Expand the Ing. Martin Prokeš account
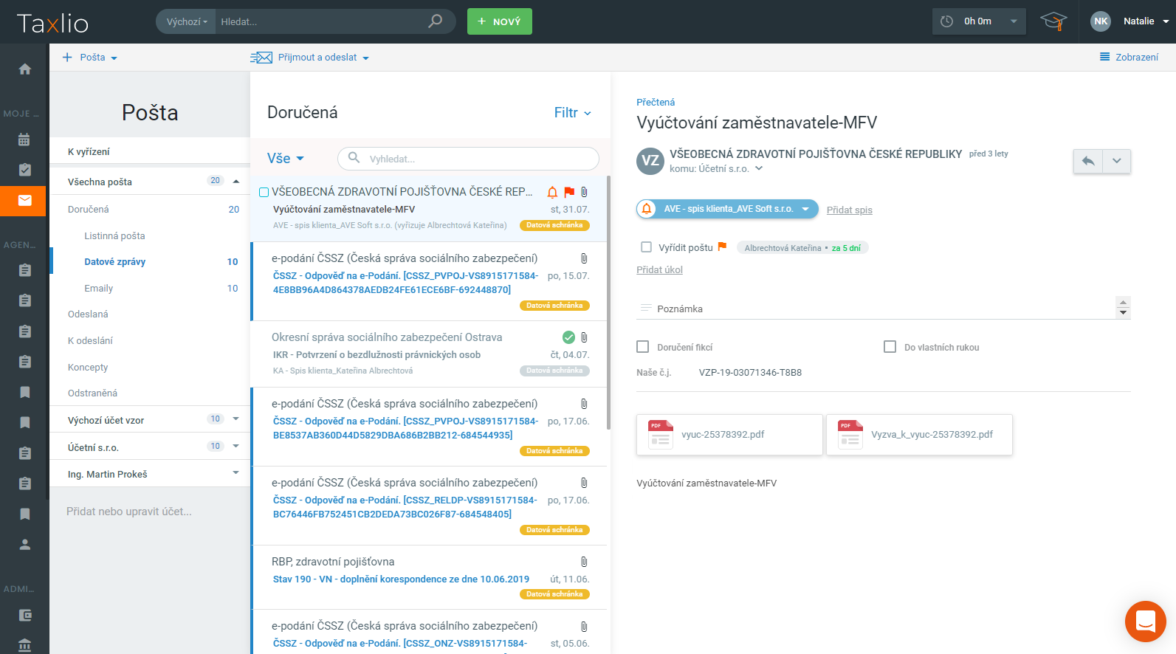 pos(235,473)
